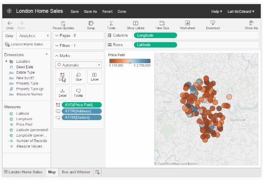
Task: Click the new worksheet icon in tab bar
Action: tap(97, 172)
